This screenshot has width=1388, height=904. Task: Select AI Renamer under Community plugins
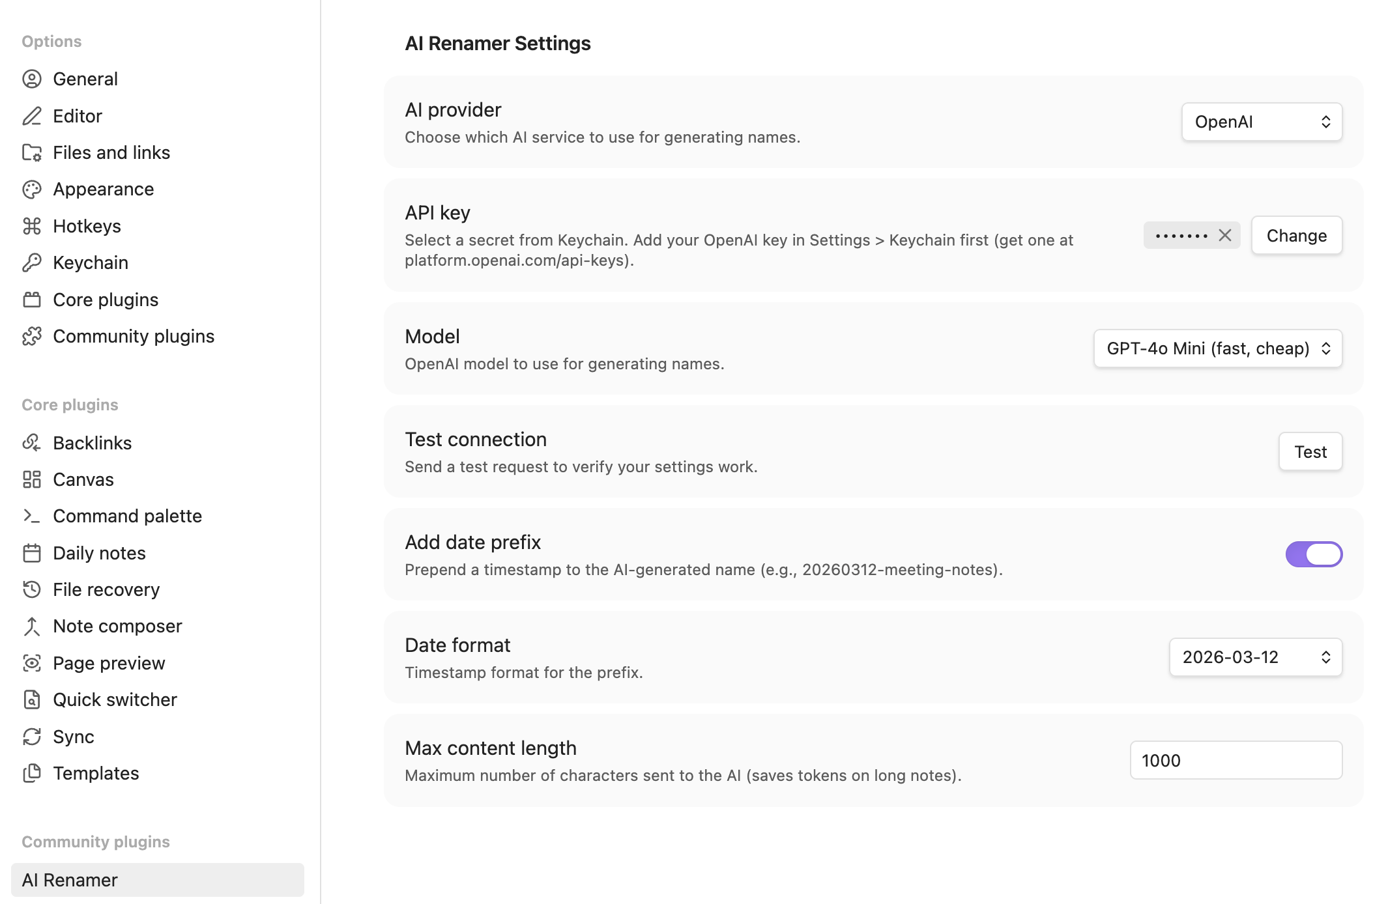coord(69,880)
